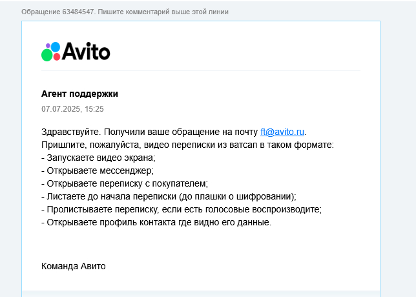Click the line 'Обращение 63484547'
The width and height of the screenshot is (416, 297).
[125, 12]
